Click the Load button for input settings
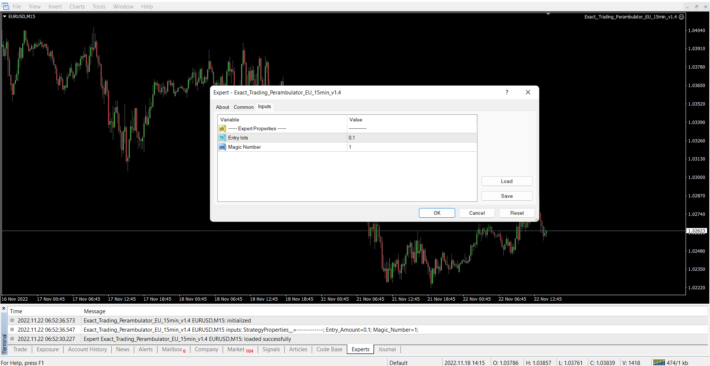Screen dimensions: 710x366 coord(507,181)
